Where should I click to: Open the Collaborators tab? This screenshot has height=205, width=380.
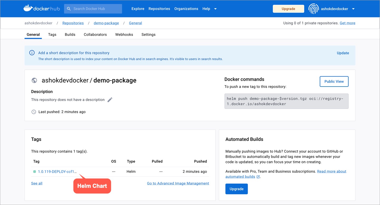tap(95, 35)
